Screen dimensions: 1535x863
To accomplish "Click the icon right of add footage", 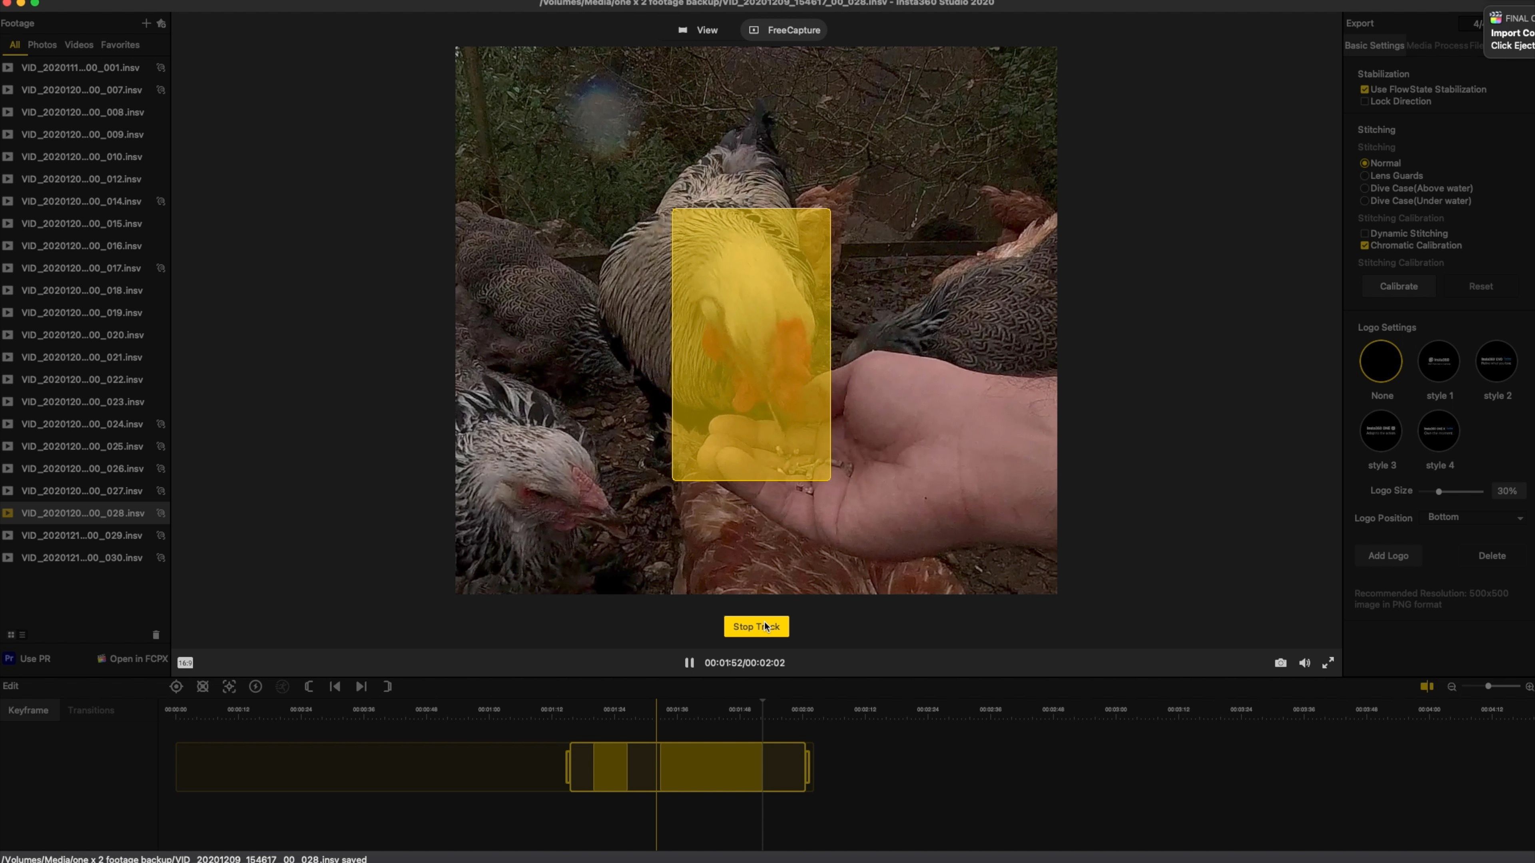I will pyautogui.click(x=161, y=23).
